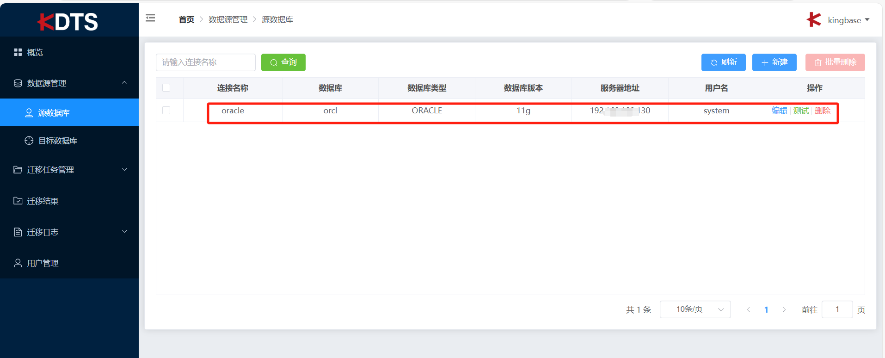Collapse the 数据源管理 menu chevron
This screenshot has width=885, height=358.
click(x=124, y=83)
